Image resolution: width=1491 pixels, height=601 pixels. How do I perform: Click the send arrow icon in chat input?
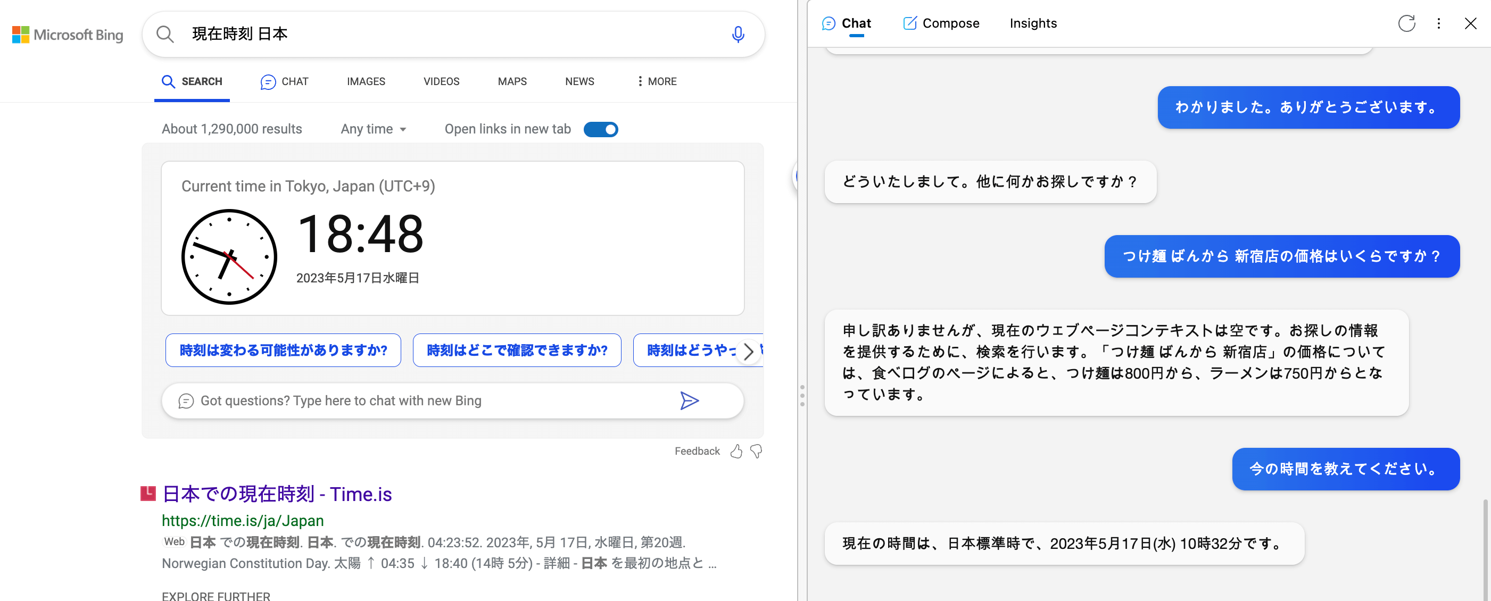pyautogui.click(x=691, y=400)
